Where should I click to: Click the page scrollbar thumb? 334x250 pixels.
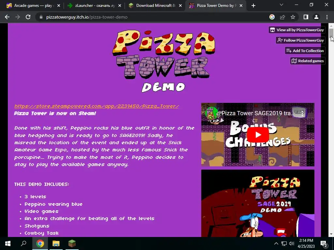pyautogui.click(x=331, y=34)
